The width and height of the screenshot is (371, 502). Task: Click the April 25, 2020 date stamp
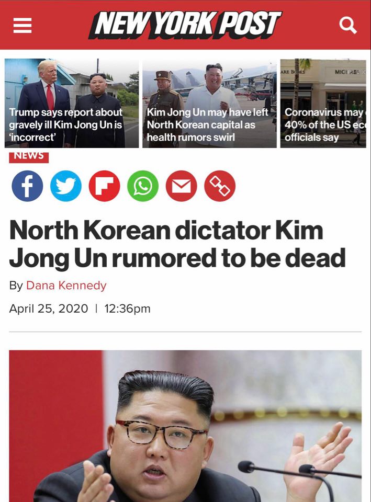pyautogui.click(x=48, y=309)
